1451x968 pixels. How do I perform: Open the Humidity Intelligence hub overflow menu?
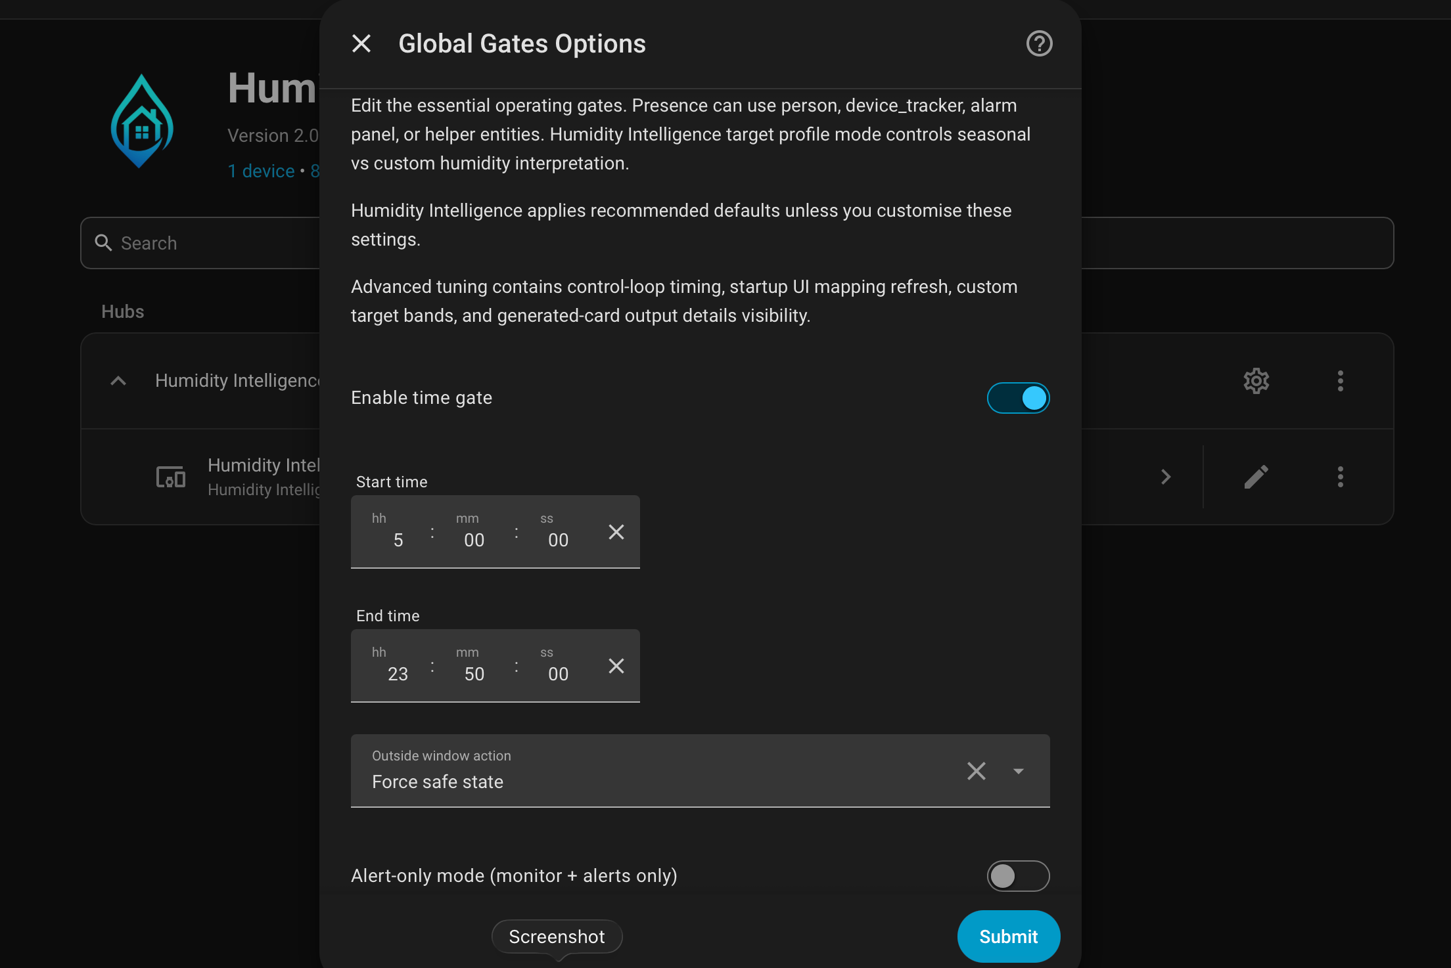[x=1340, y=381]
